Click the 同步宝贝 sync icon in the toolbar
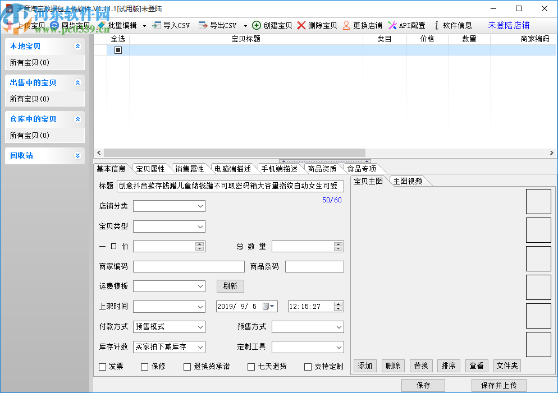 tap(54, 25)
